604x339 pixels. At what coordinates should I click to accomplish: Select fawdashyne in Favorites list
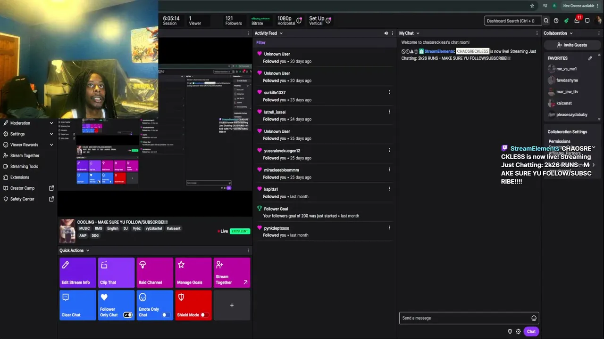567,80
